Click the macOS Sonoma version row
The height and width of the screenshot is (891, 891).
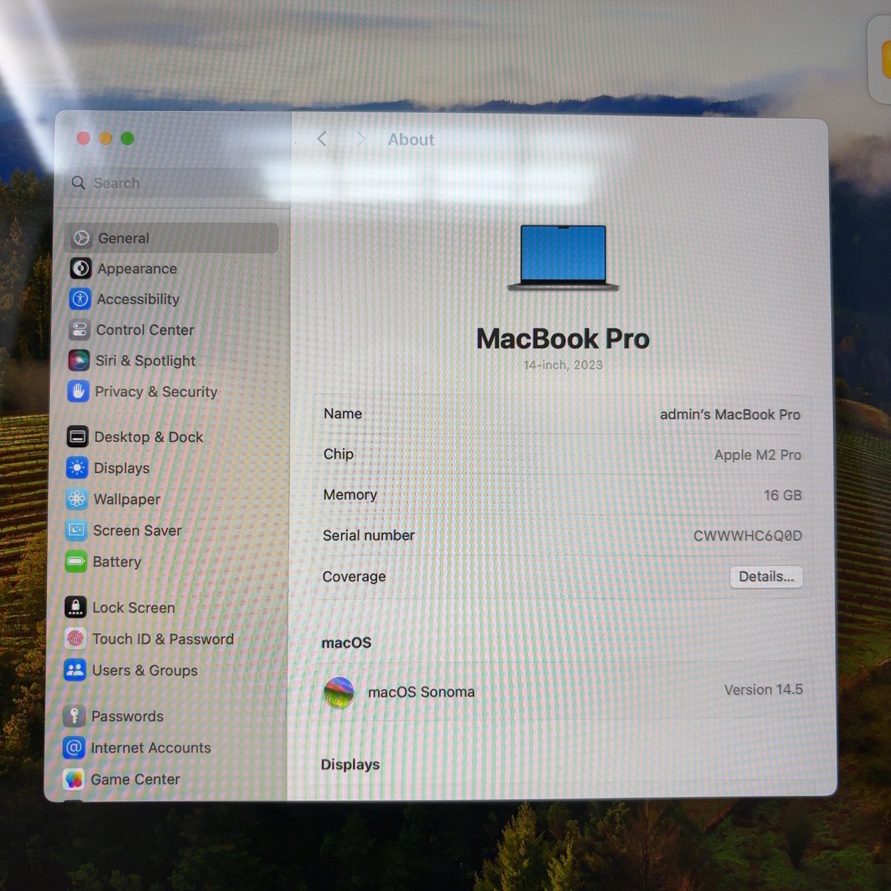point(562,691)
